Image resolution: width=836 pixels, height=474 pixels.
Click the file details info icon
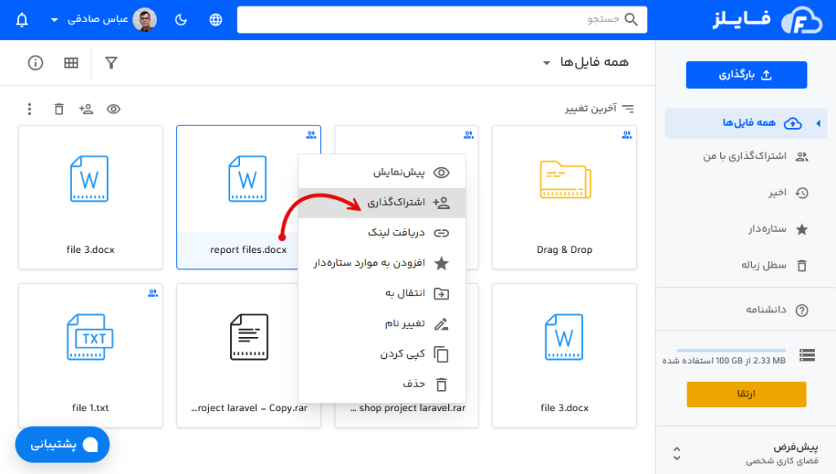coord(35,62)
